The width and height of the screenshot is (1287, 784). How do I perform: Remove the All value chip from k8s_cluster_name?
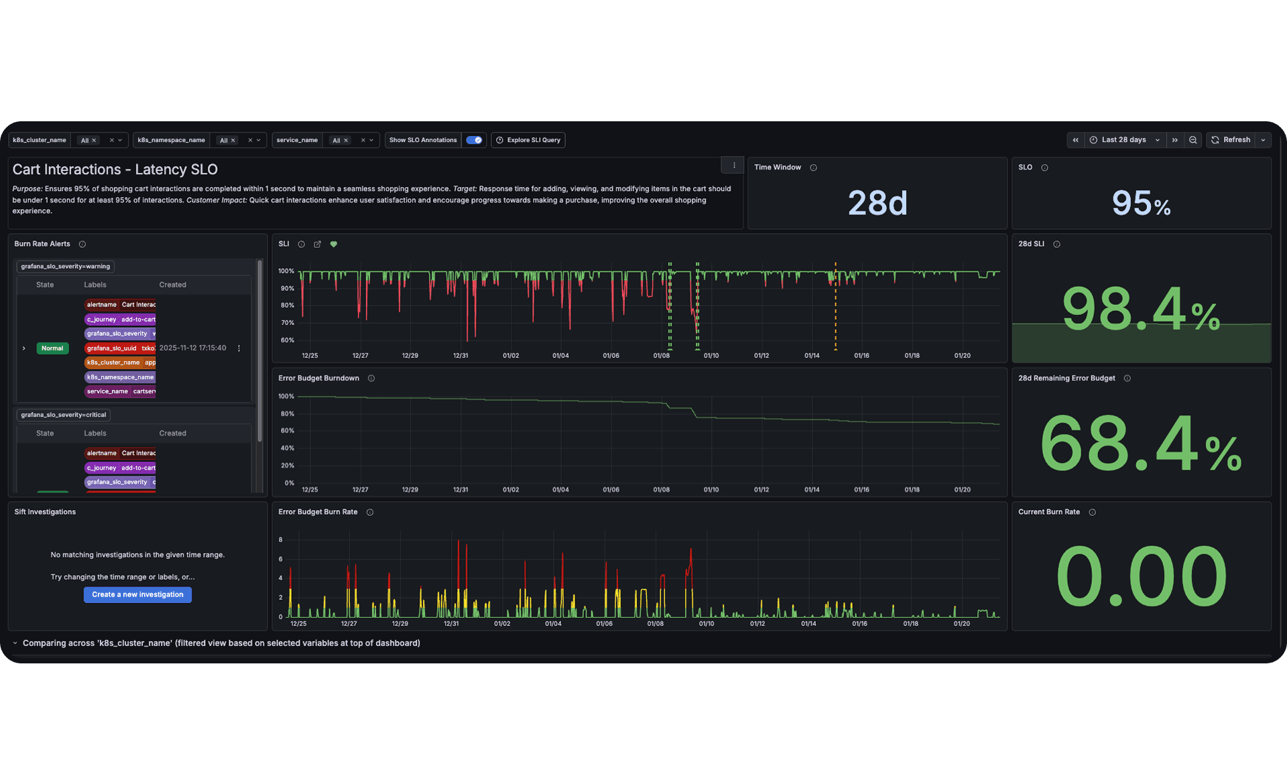94,141
